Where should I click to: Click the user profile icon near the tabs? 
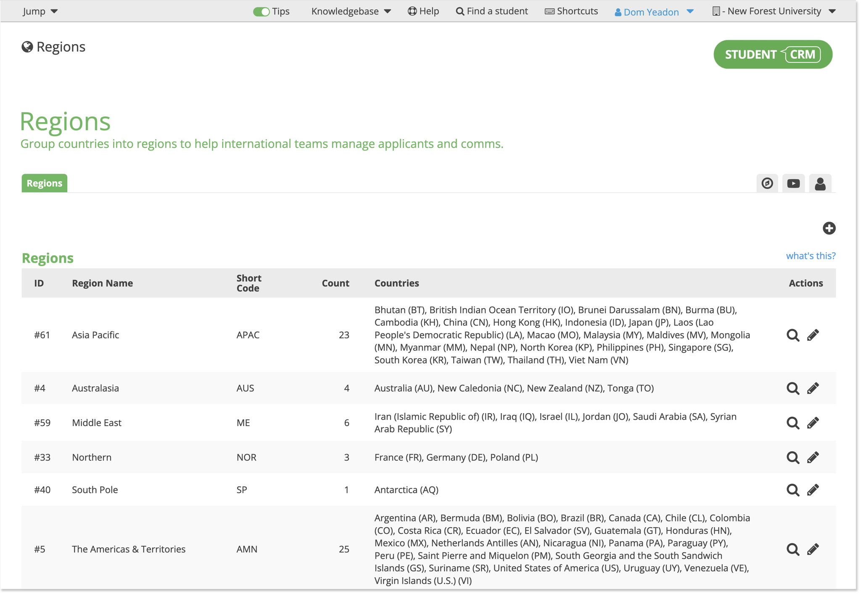(820, 183)
